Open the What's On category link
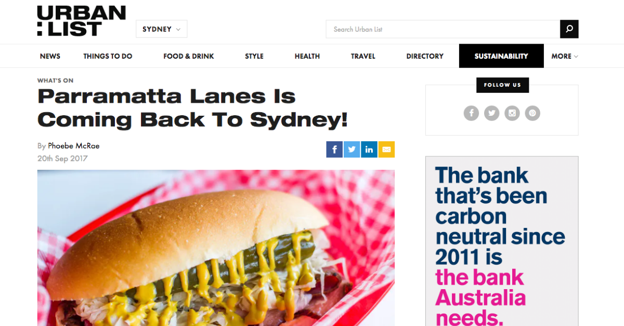Viewport: 624px width, 326px height. pyautogui.click(x=55, y=80)
